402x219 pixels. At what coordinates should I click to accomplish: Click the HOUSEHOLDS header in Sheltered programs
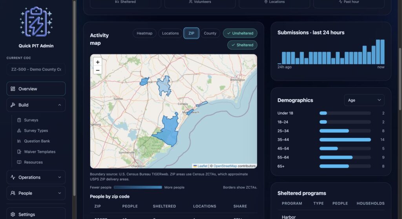tap(371, 203)
